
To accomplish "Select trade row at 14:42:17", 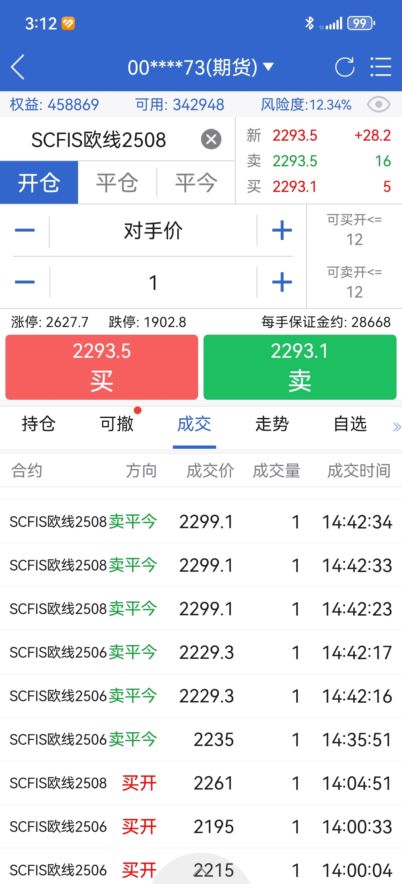I will pyautogui.click(x=201, y=652).
